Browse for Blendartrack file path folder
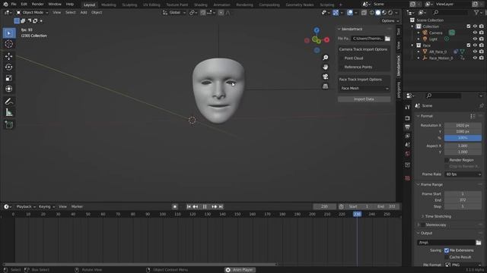This screenshot has height=273, width=487. pos(387,39)
